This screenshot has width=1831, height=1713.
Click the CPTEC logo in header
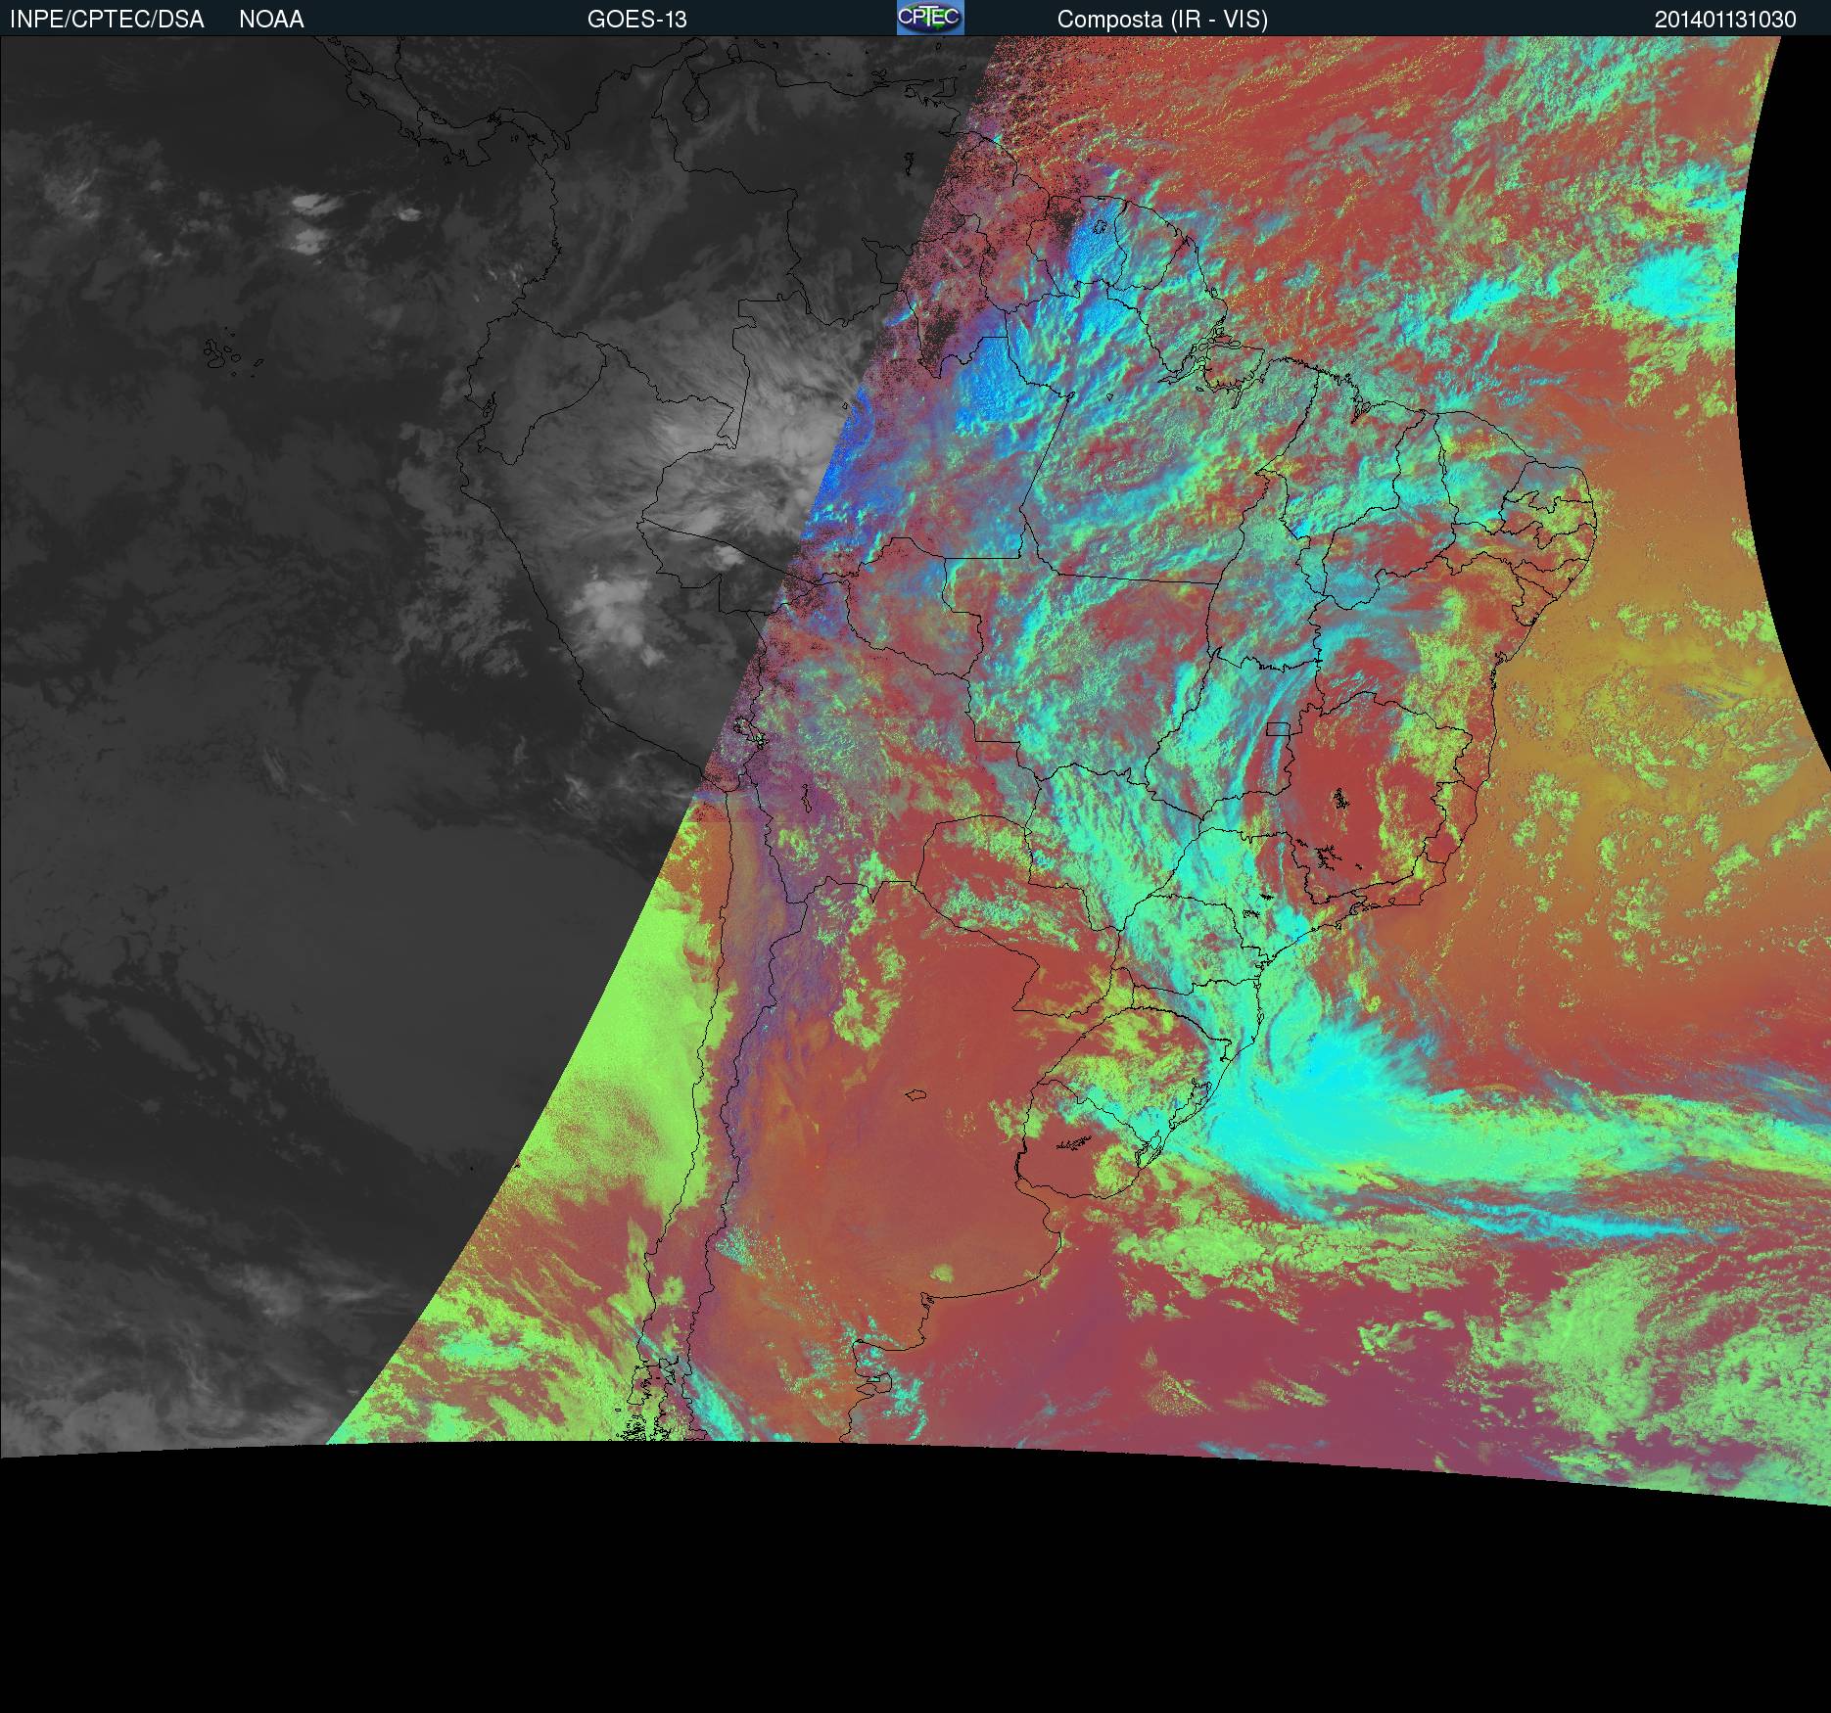tap(930, 18)
